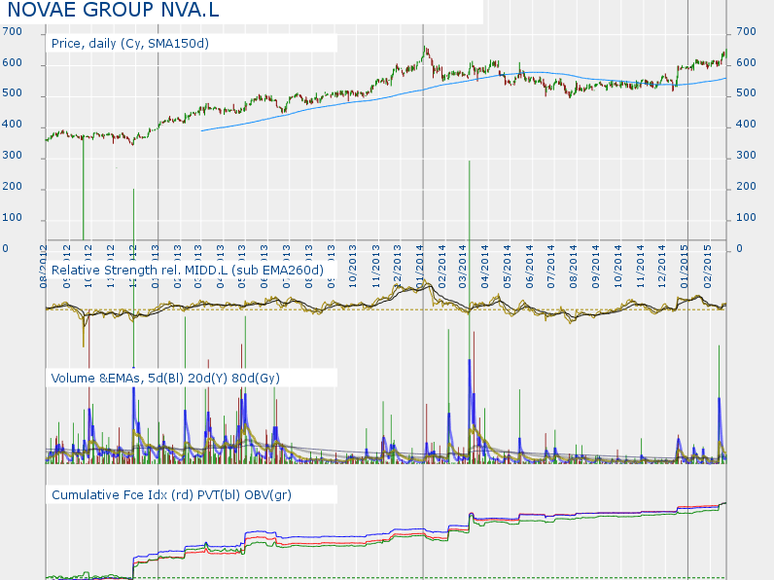Click the 600 value on the right price axis
This screenshot has width=774, height=580.
[746, 62]
